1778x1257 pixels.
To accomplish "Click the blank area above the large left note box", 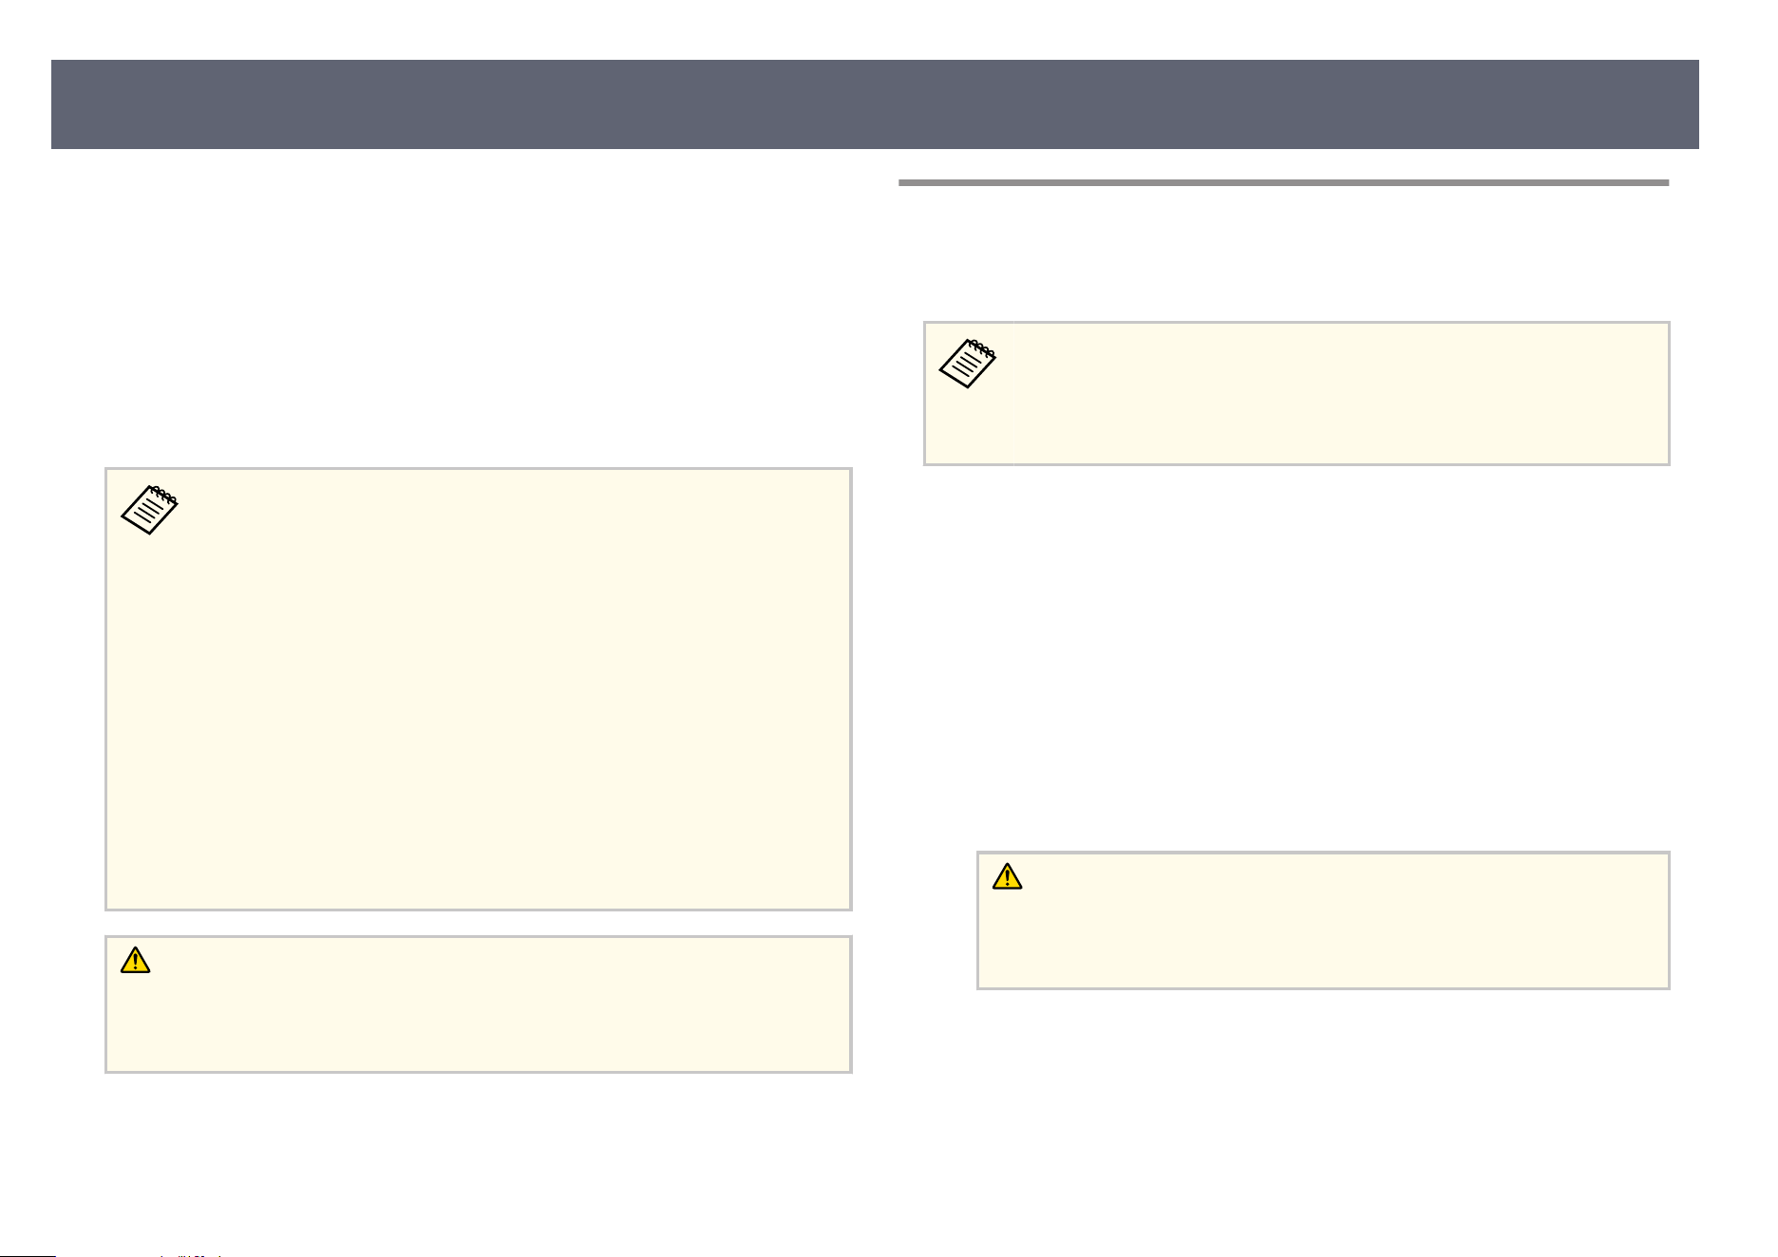I will click(x=479, y=313).
